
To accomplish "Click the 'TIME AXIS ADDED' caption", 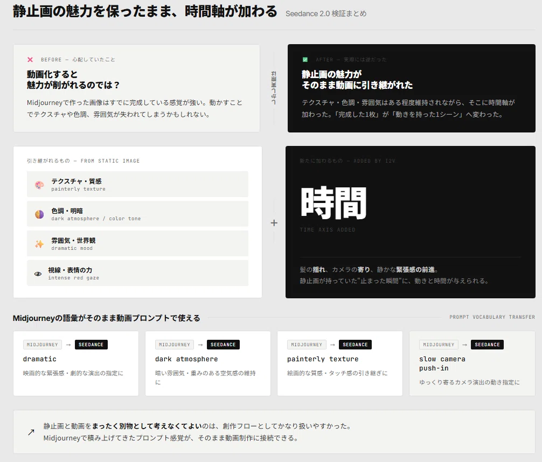I will click(x=328, y=229).
